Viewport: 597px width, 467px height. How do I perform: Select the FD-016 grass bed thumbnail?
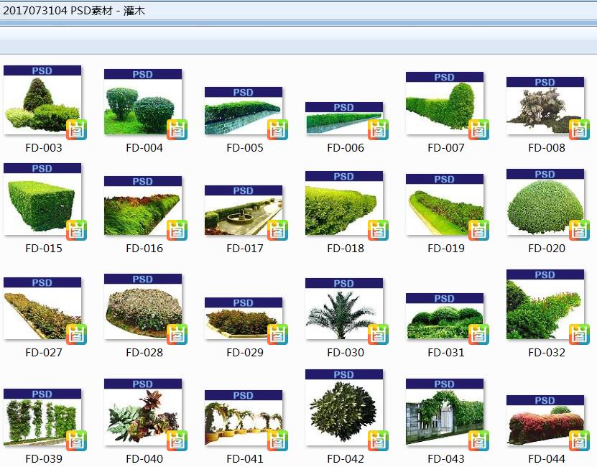pyautogui.click(x=143, y=205)
